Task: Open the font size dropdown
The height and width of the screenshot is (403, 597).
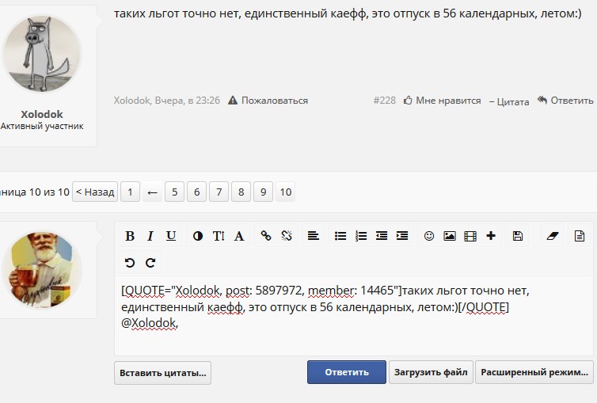Action: point(219,236)
